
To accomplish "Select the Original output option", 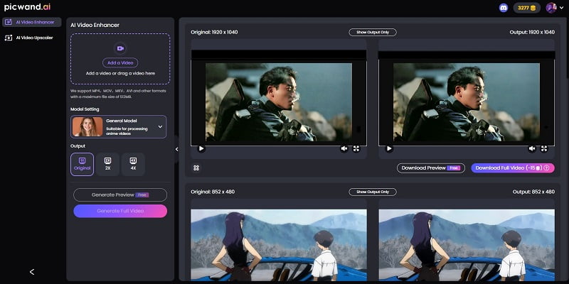I will pyautogui.click(x=82, y=164).
